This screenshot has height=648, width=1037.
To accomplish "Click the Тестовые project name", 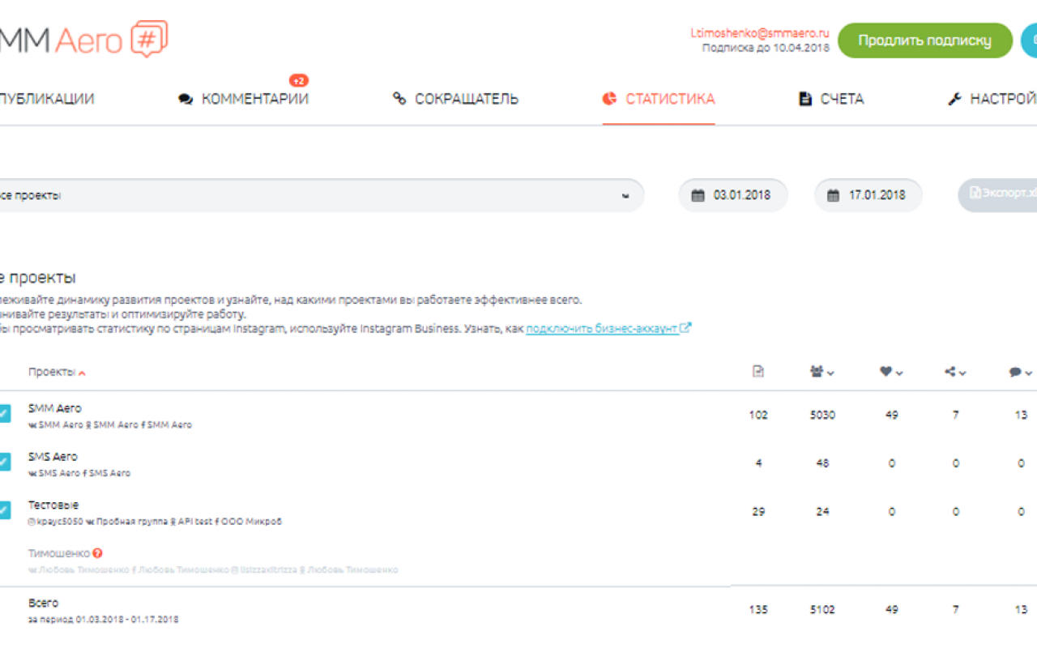I will (x=53, y=505).
